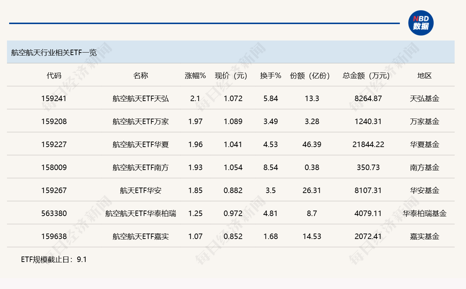The image size is (466, 289).
Task: Open 航空航天ETF万家 row name
Action: [141, 122]
